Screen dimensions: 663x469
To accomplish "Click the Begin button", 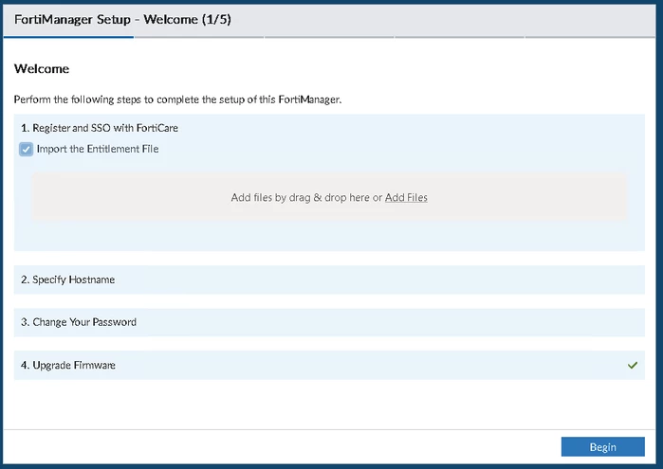I will [602, 446].
